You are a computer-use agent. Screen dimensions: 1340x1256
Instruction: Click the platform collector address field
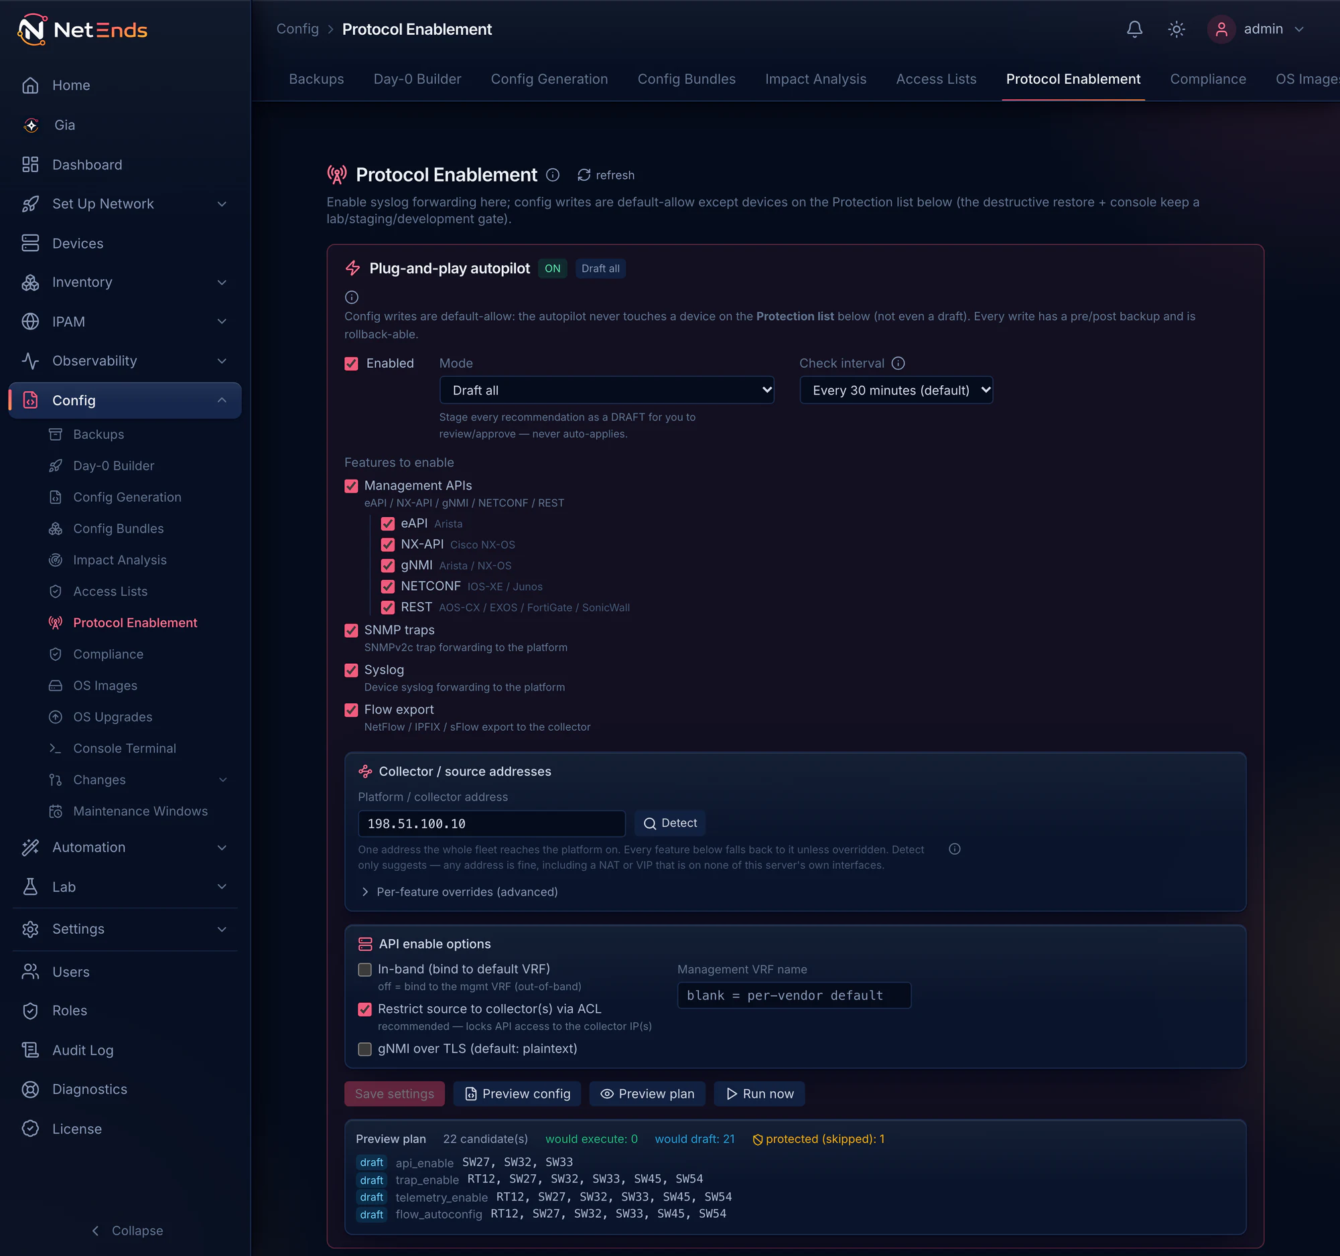click(491, 823)
